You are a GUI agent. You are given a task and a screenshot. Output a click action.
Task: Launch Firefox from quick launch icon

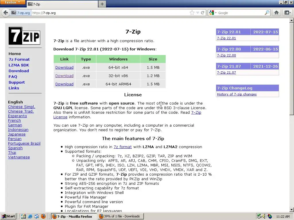(x=43, y=216)
